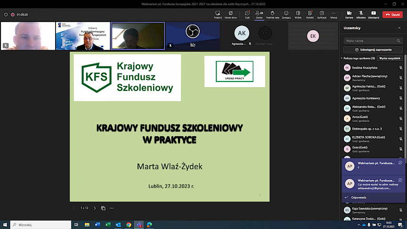Toggle mute icon for ELŻBIETA SOROKA
407x229 pixels.
pos(400,139)
